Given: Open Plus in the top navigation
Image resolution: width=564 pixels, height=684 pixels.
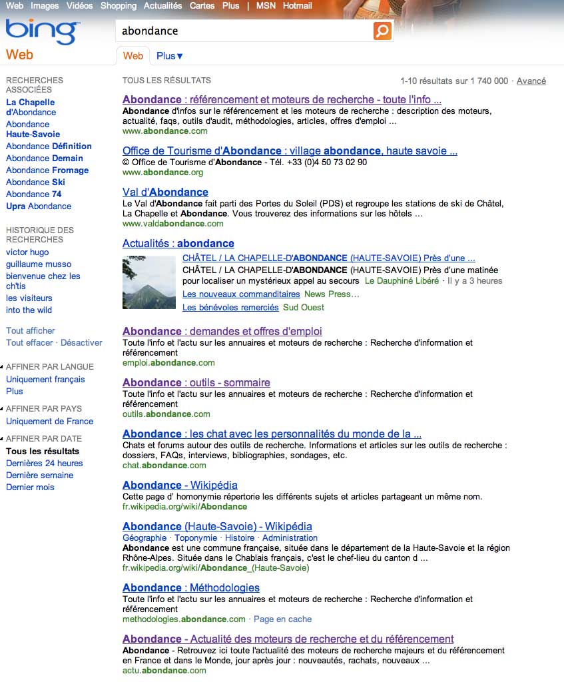Looking at the screenshot, I should coord(231,6).
